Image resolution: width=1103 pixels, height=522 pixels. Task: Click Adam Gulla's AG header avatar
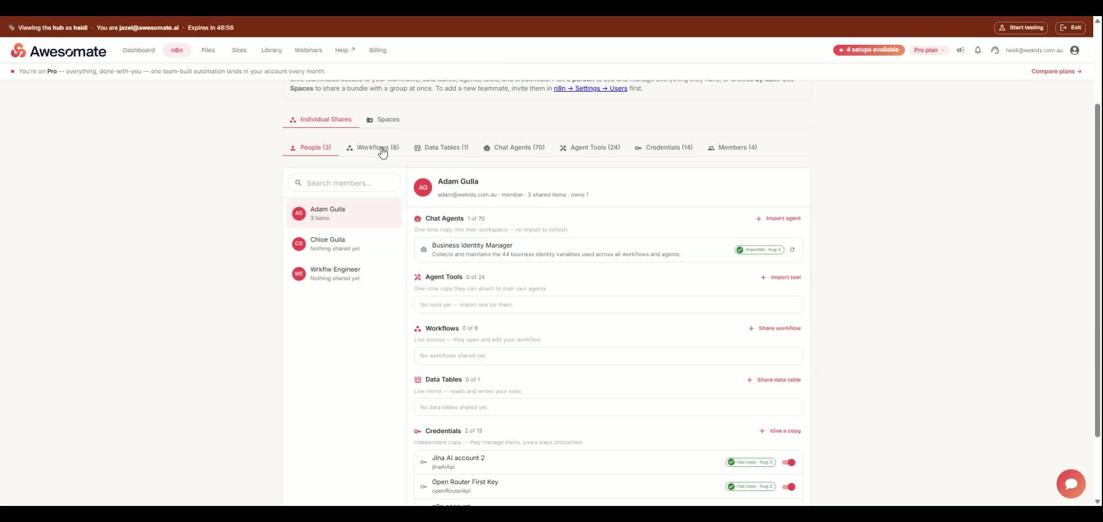click(x=423, y=188)
